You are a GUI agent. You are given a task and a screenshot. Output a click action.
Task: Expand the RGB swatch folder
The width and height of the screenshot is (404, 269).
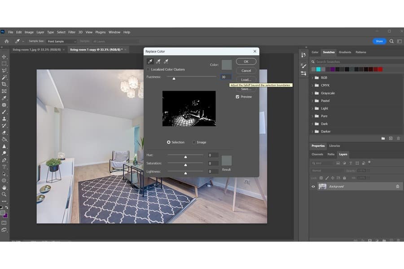pos(312,78)
